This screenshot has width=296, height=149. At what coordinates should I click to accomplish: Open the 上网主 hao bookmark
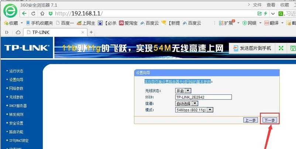(86, 23)
